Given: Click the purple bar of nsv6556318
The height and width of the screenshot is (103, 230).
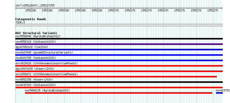Looking at the screenshot, I should click(119, 44).
